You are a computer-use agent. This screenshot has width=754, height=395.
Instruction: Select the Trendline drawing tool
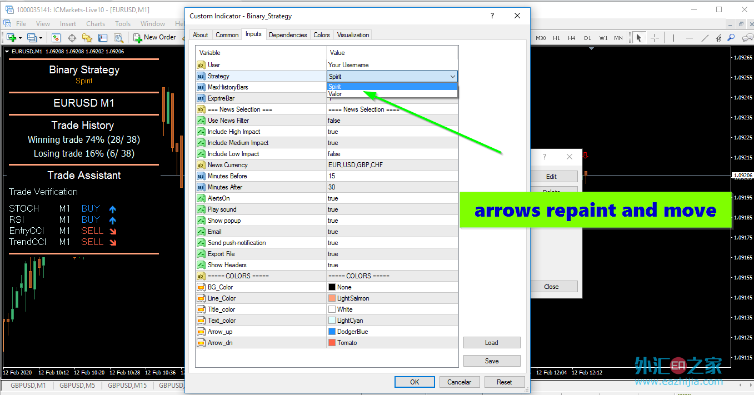point(705,38)
